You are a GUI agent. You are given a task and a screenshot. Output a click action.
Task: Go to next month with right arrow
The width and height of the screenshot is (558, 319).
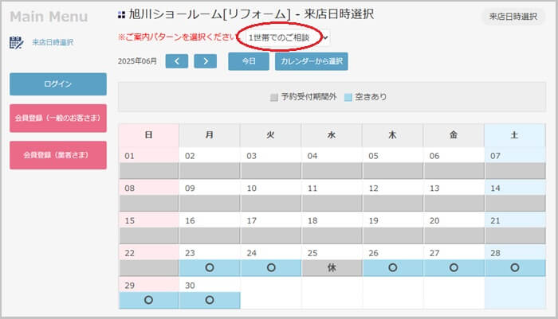tap(206, 61)
